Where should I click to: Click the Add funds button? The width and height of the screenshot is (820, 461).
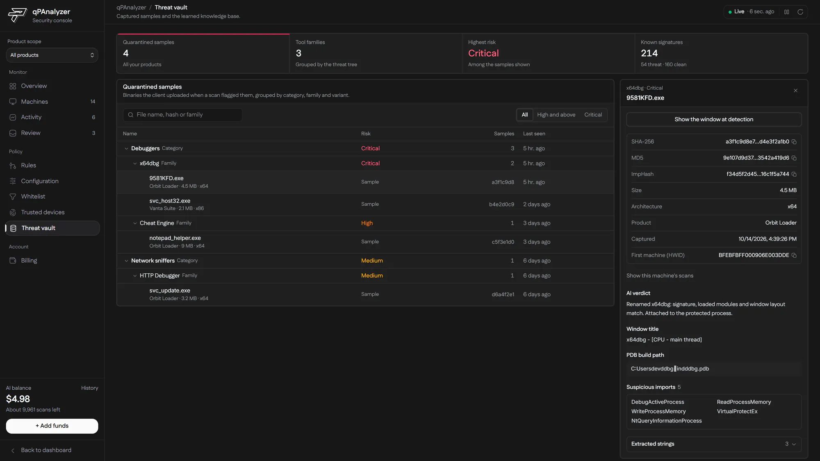[x=52, y=426]
